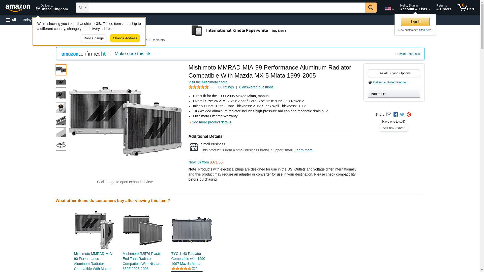Click the search magnifier button
This screenshot has width=484, height=272.
pyautogui.click(x=371, y=8)
